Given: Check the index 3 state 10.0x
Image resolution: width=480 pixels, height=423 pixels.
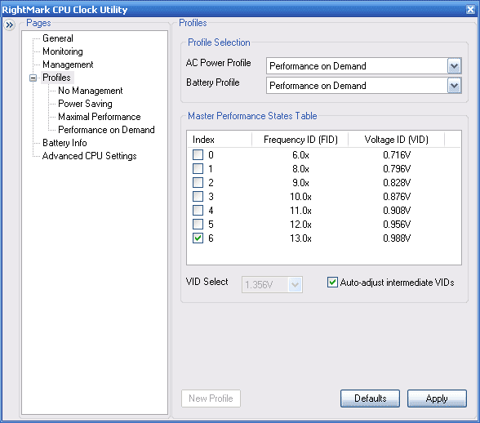Looking at the screenshot, I should 198,196.
